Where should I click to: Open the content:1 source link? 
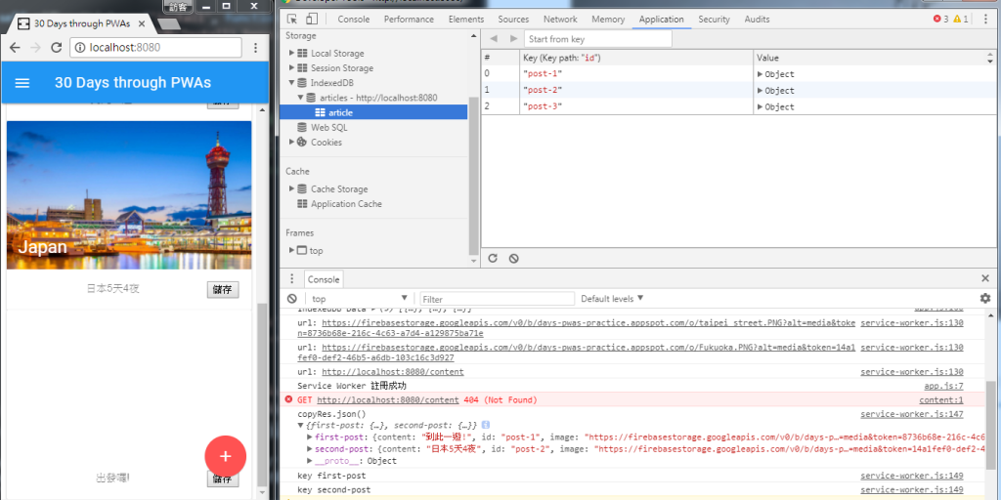click(941, 399)
